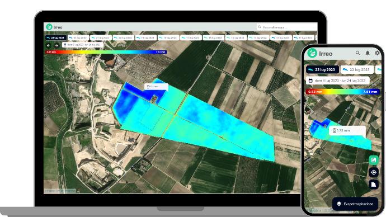Click the Irreo logo on the laptop header

54,27
